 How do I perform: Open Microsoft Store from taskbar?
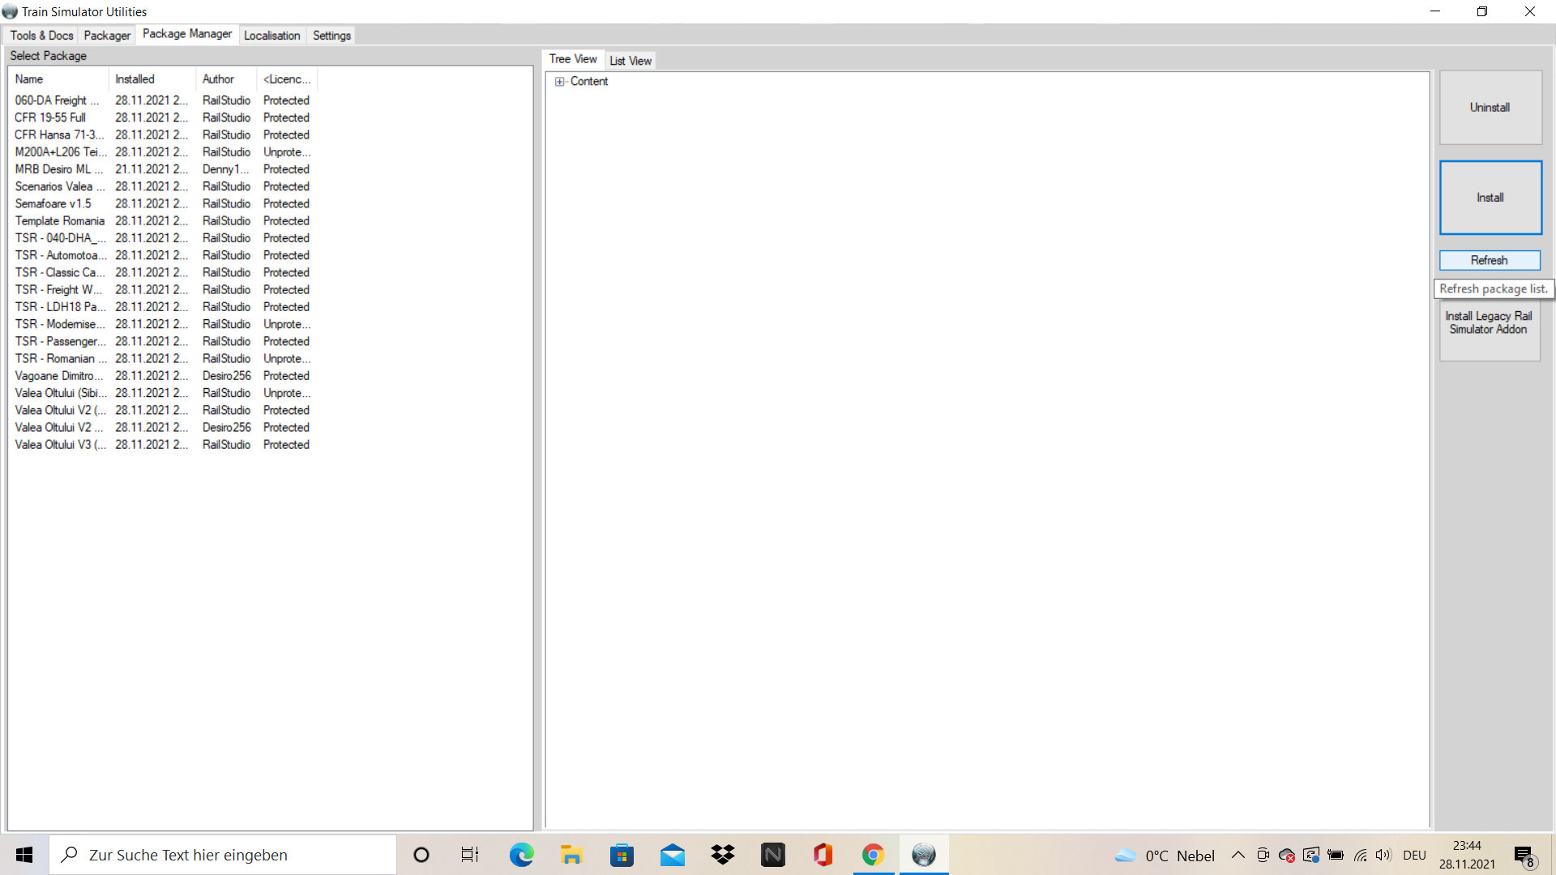(x=622, y=855)
